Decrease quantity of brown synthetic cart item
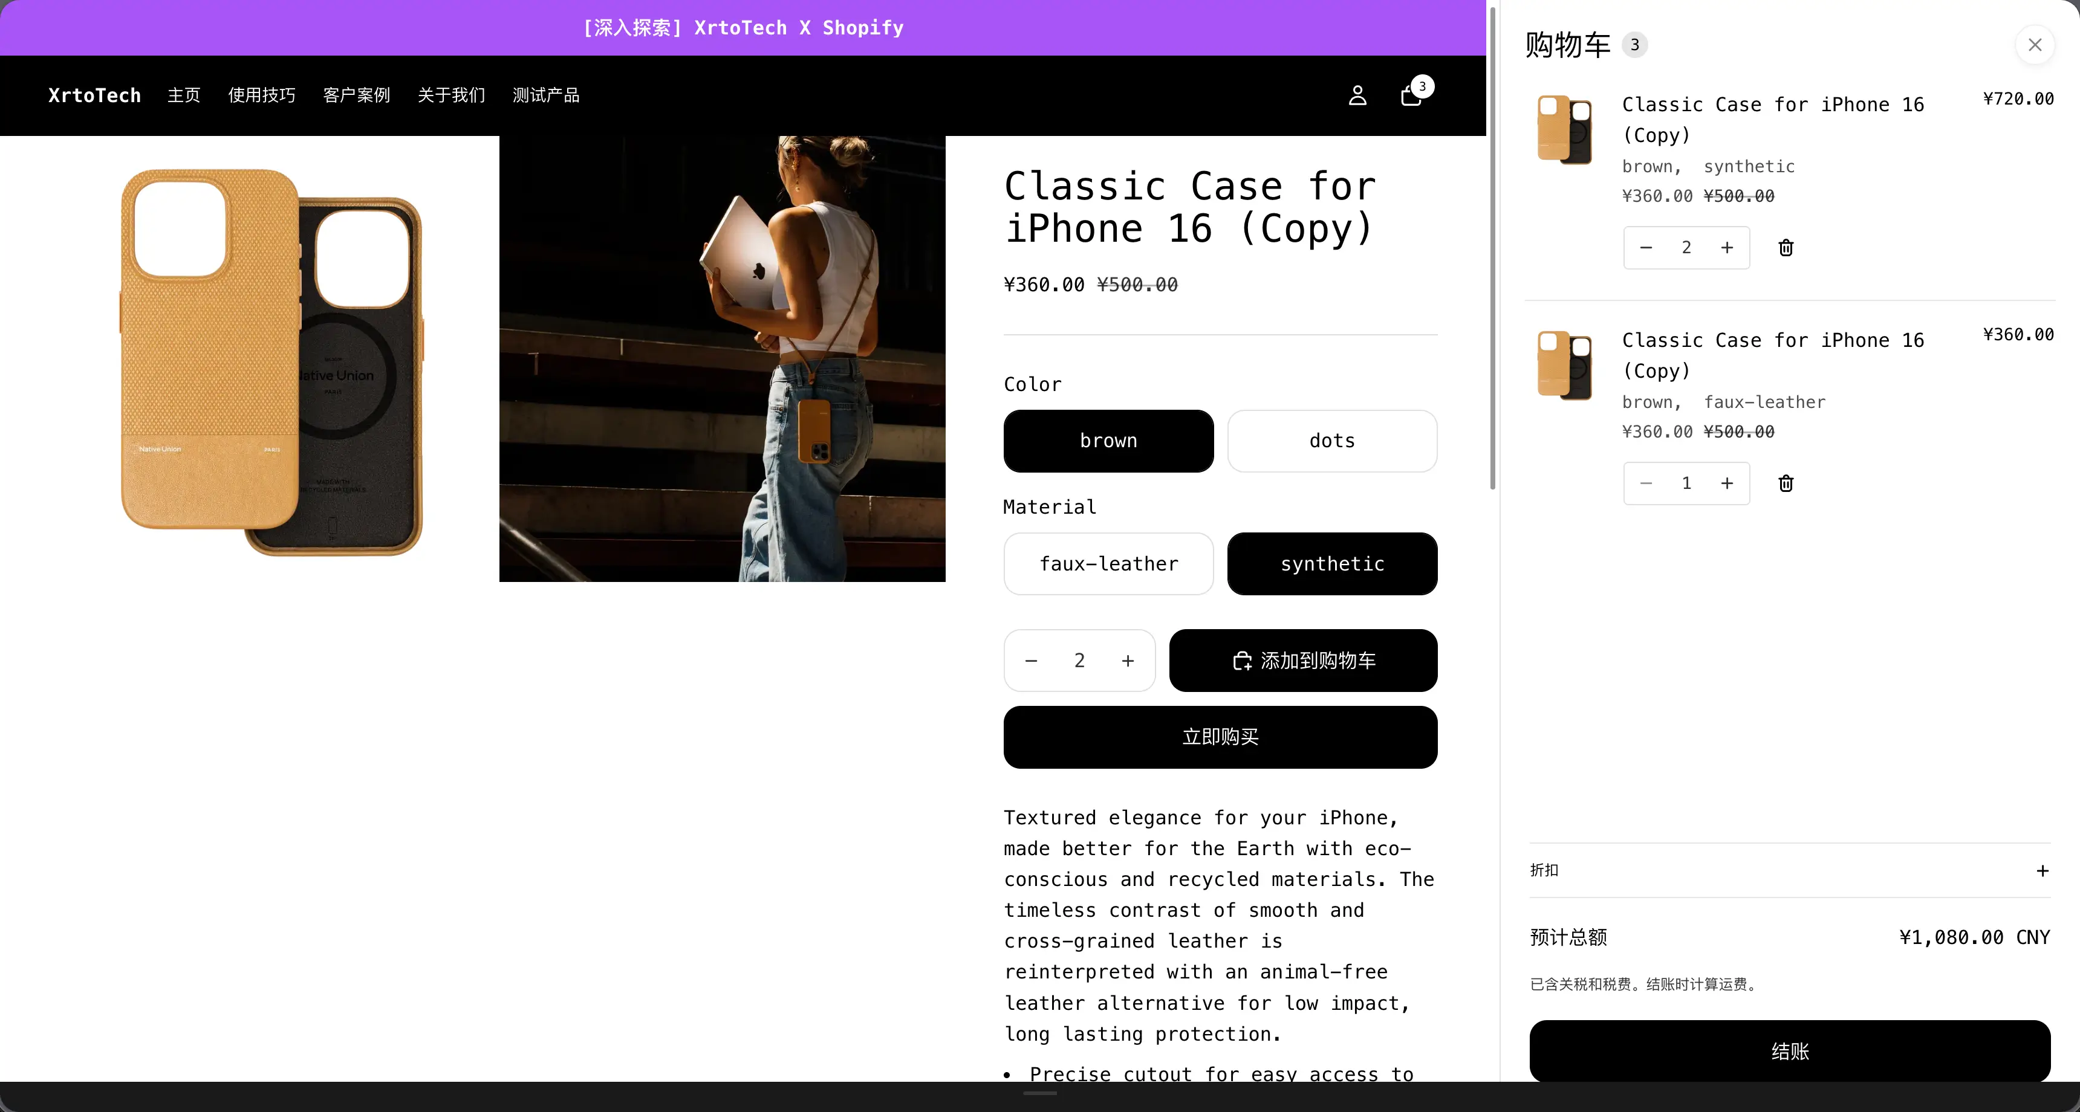Image resolution: width=2080 pixels, height=1112 pixels. pyautogui.click(x=1646, y=248)
